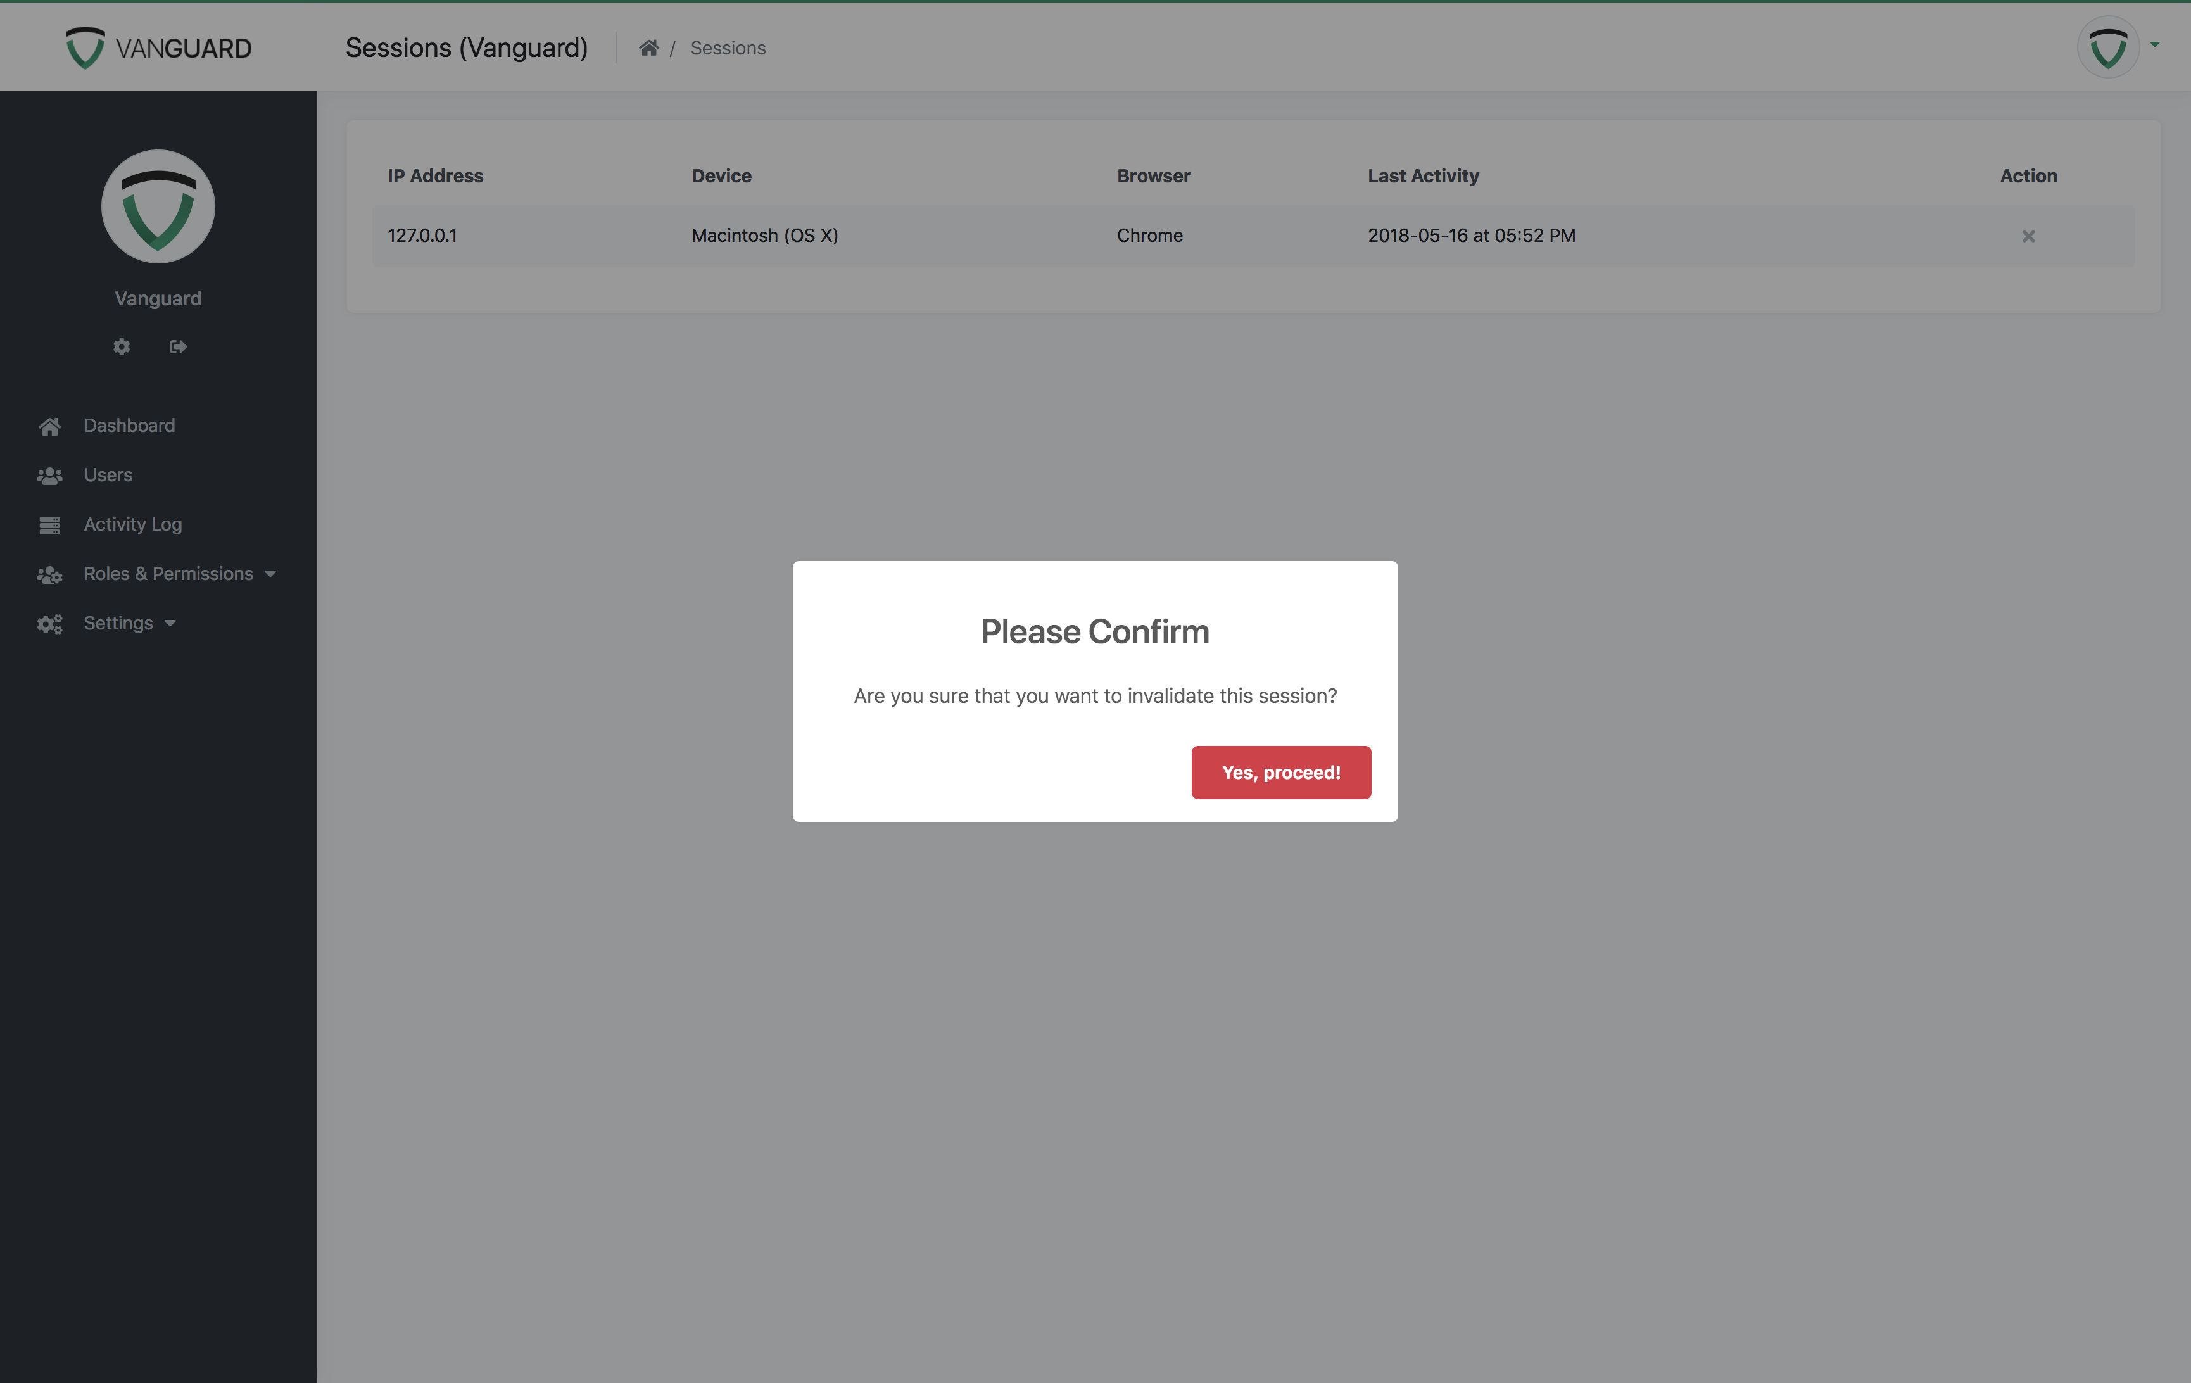Log out using the sign-out icon
The width and height of the screenshot is (2191, 1383).
179,346
